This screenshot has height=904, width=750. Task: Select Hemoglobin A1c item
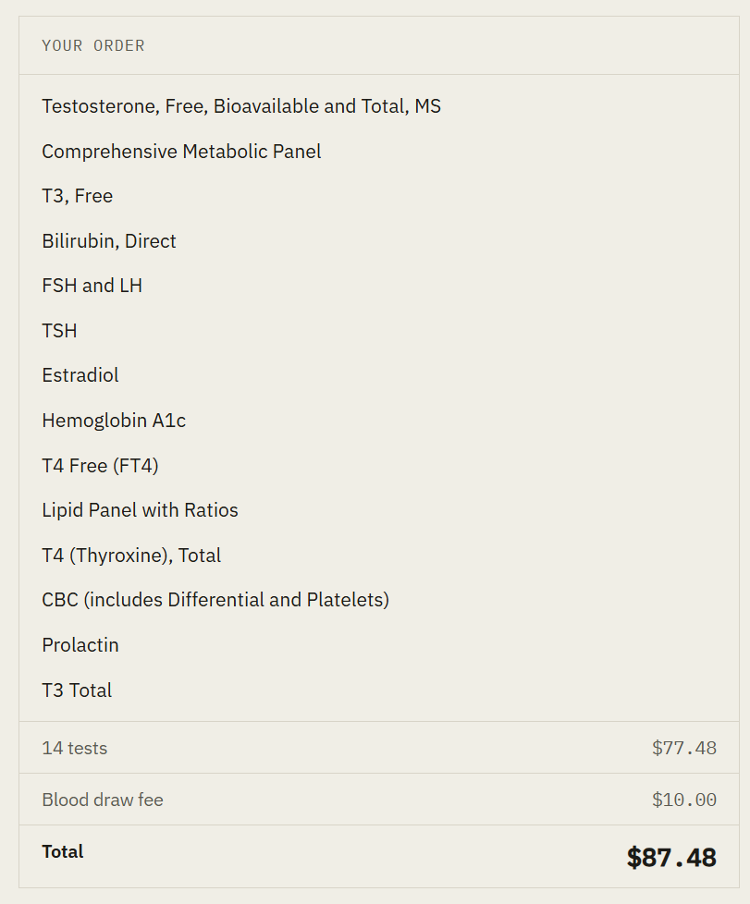tap(114, 421)
